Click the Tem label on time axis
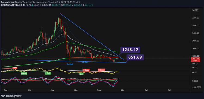 (99, 90)
